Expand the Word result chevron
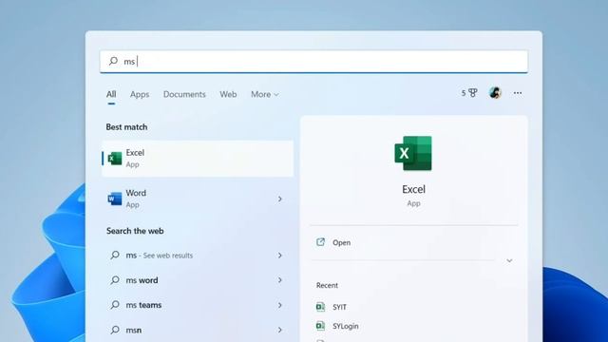Viewport: 608px width, 342px height. pyautogui.click(x=280, y=199)
